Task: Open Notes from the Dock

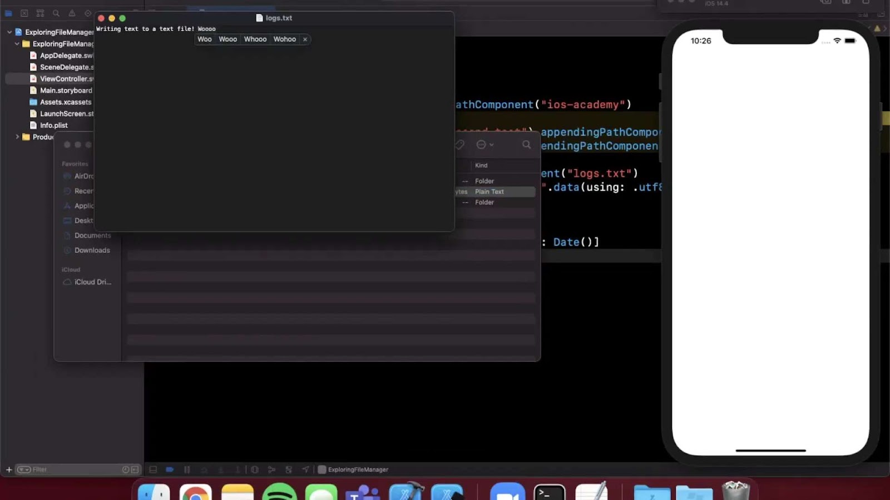Action: pos(238,492)
